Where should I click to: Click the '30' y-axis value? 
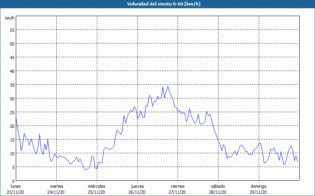tap(12, 99)
